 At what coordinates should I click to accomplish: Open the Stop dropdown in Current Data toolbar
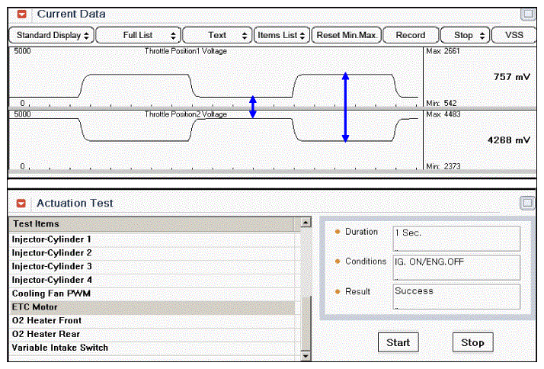[x=466, y=35]
